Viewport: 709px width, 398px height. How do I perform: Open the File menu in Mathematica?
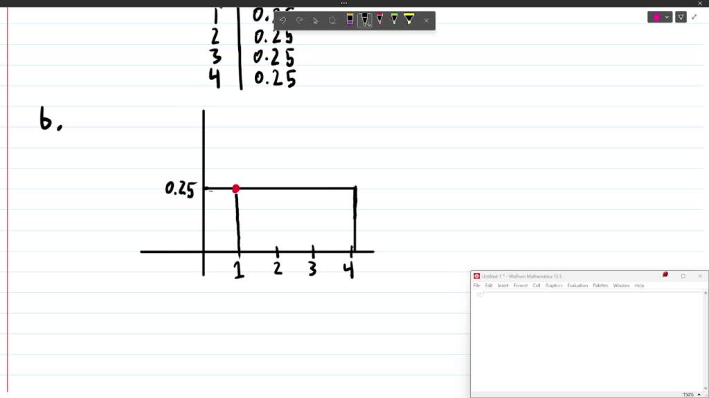(x=476, y=285)
